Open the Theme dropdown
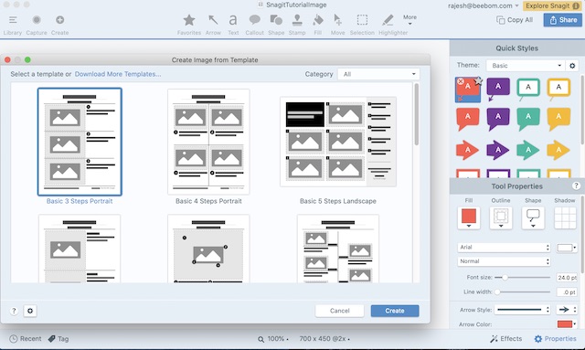585x350 pixels. point(526,66)
